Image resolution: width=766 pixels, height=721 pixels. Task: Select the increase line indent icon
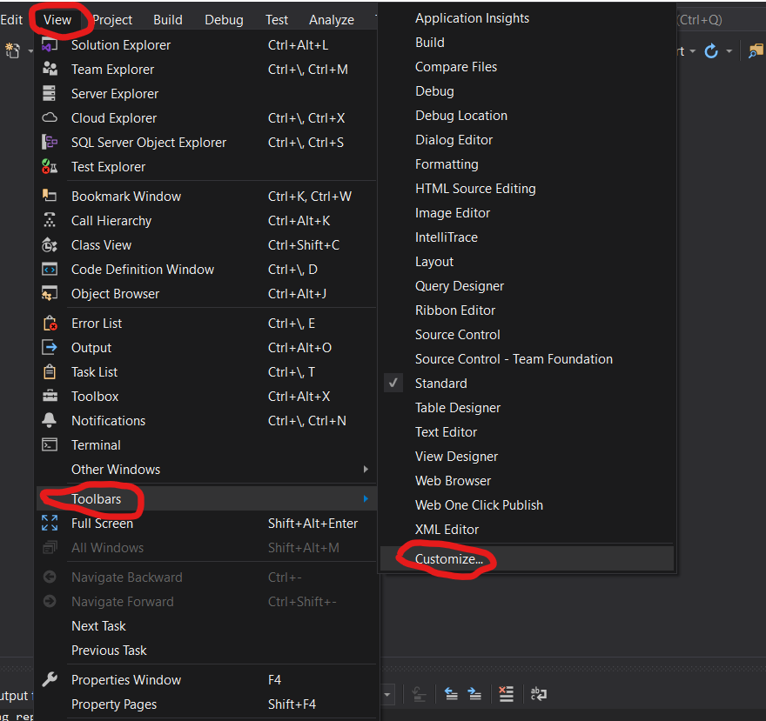pos(474,695)
